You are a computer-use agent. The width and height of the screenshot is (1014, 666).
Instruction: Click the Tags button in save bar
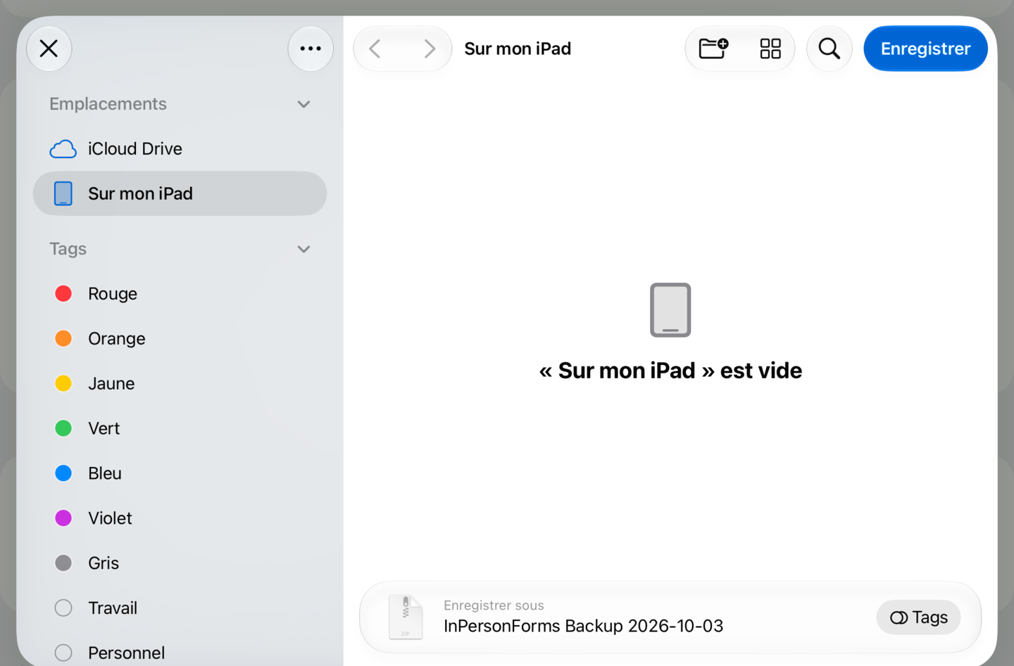(x=918, y=617)
